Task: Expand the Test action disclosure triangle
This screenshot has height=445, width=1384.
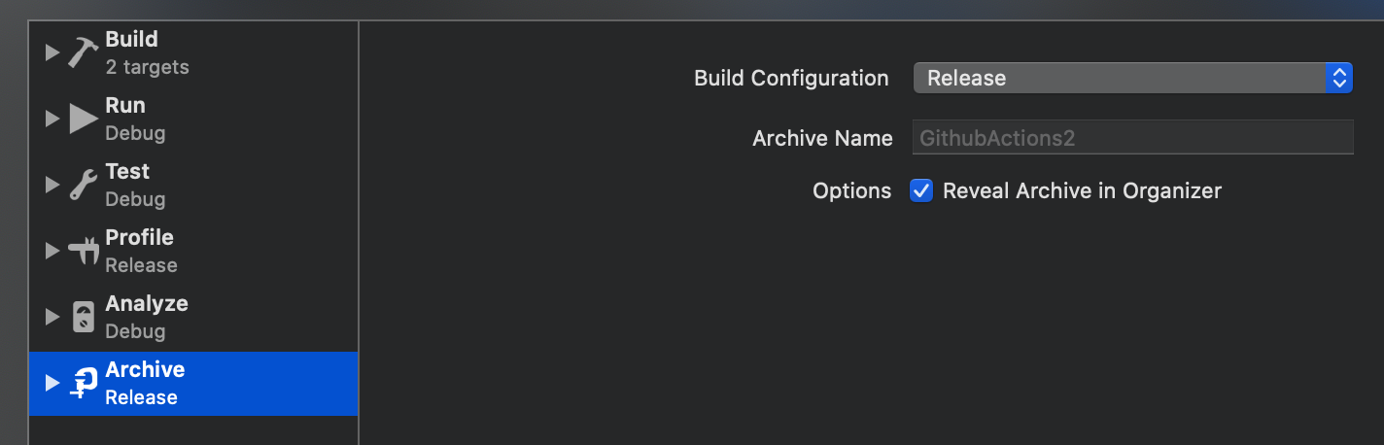Action: (52, 185)
